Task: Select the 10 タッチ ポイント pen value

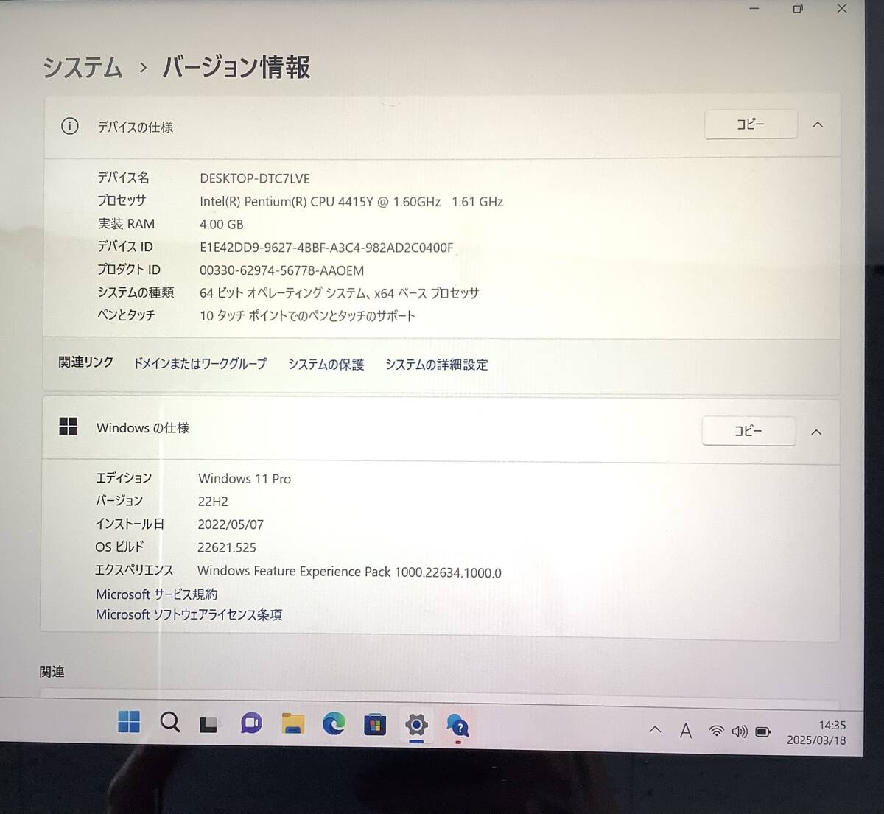Action: coord(307,316)
